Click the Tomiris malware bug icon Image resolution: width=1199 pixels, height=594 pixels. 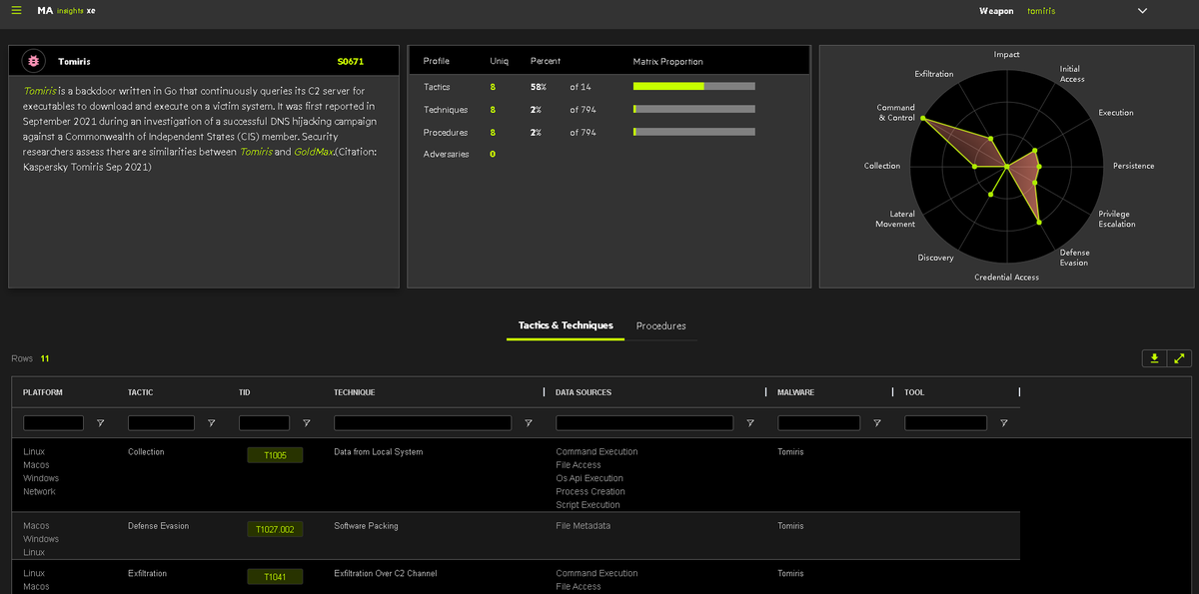(34, 61)
